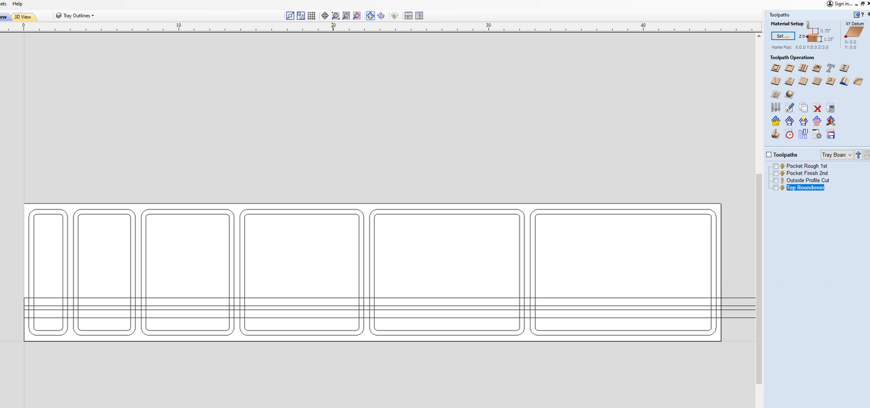870x408 pixels.
Task: Click the Save Toolpath floppy disk icon
Action: [x=831, y=134]
